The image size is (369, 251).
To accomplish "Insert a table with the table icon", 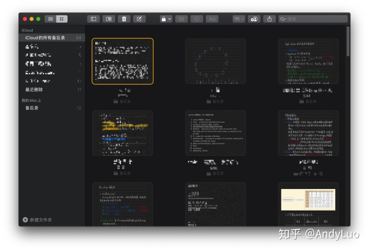I will click(x=181, y=19).
